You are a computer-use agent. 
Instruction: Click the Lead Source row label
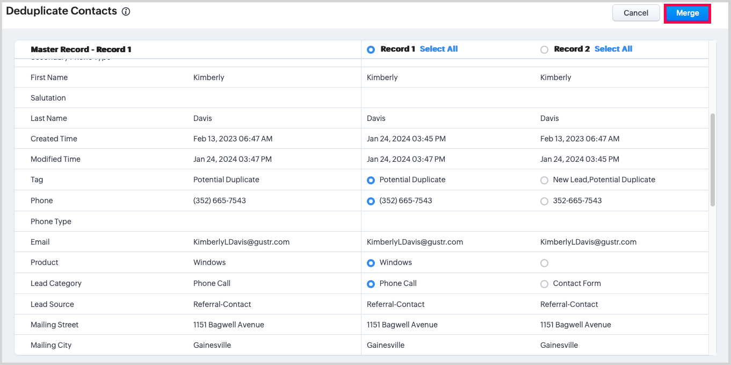pos(52,304)
